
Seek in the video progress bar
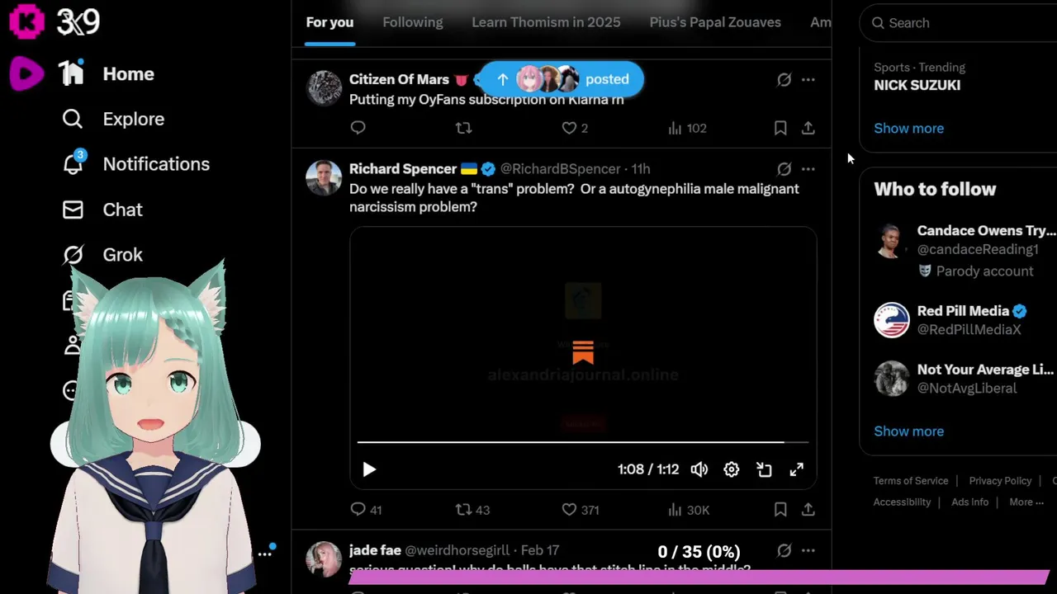[583, 442]
